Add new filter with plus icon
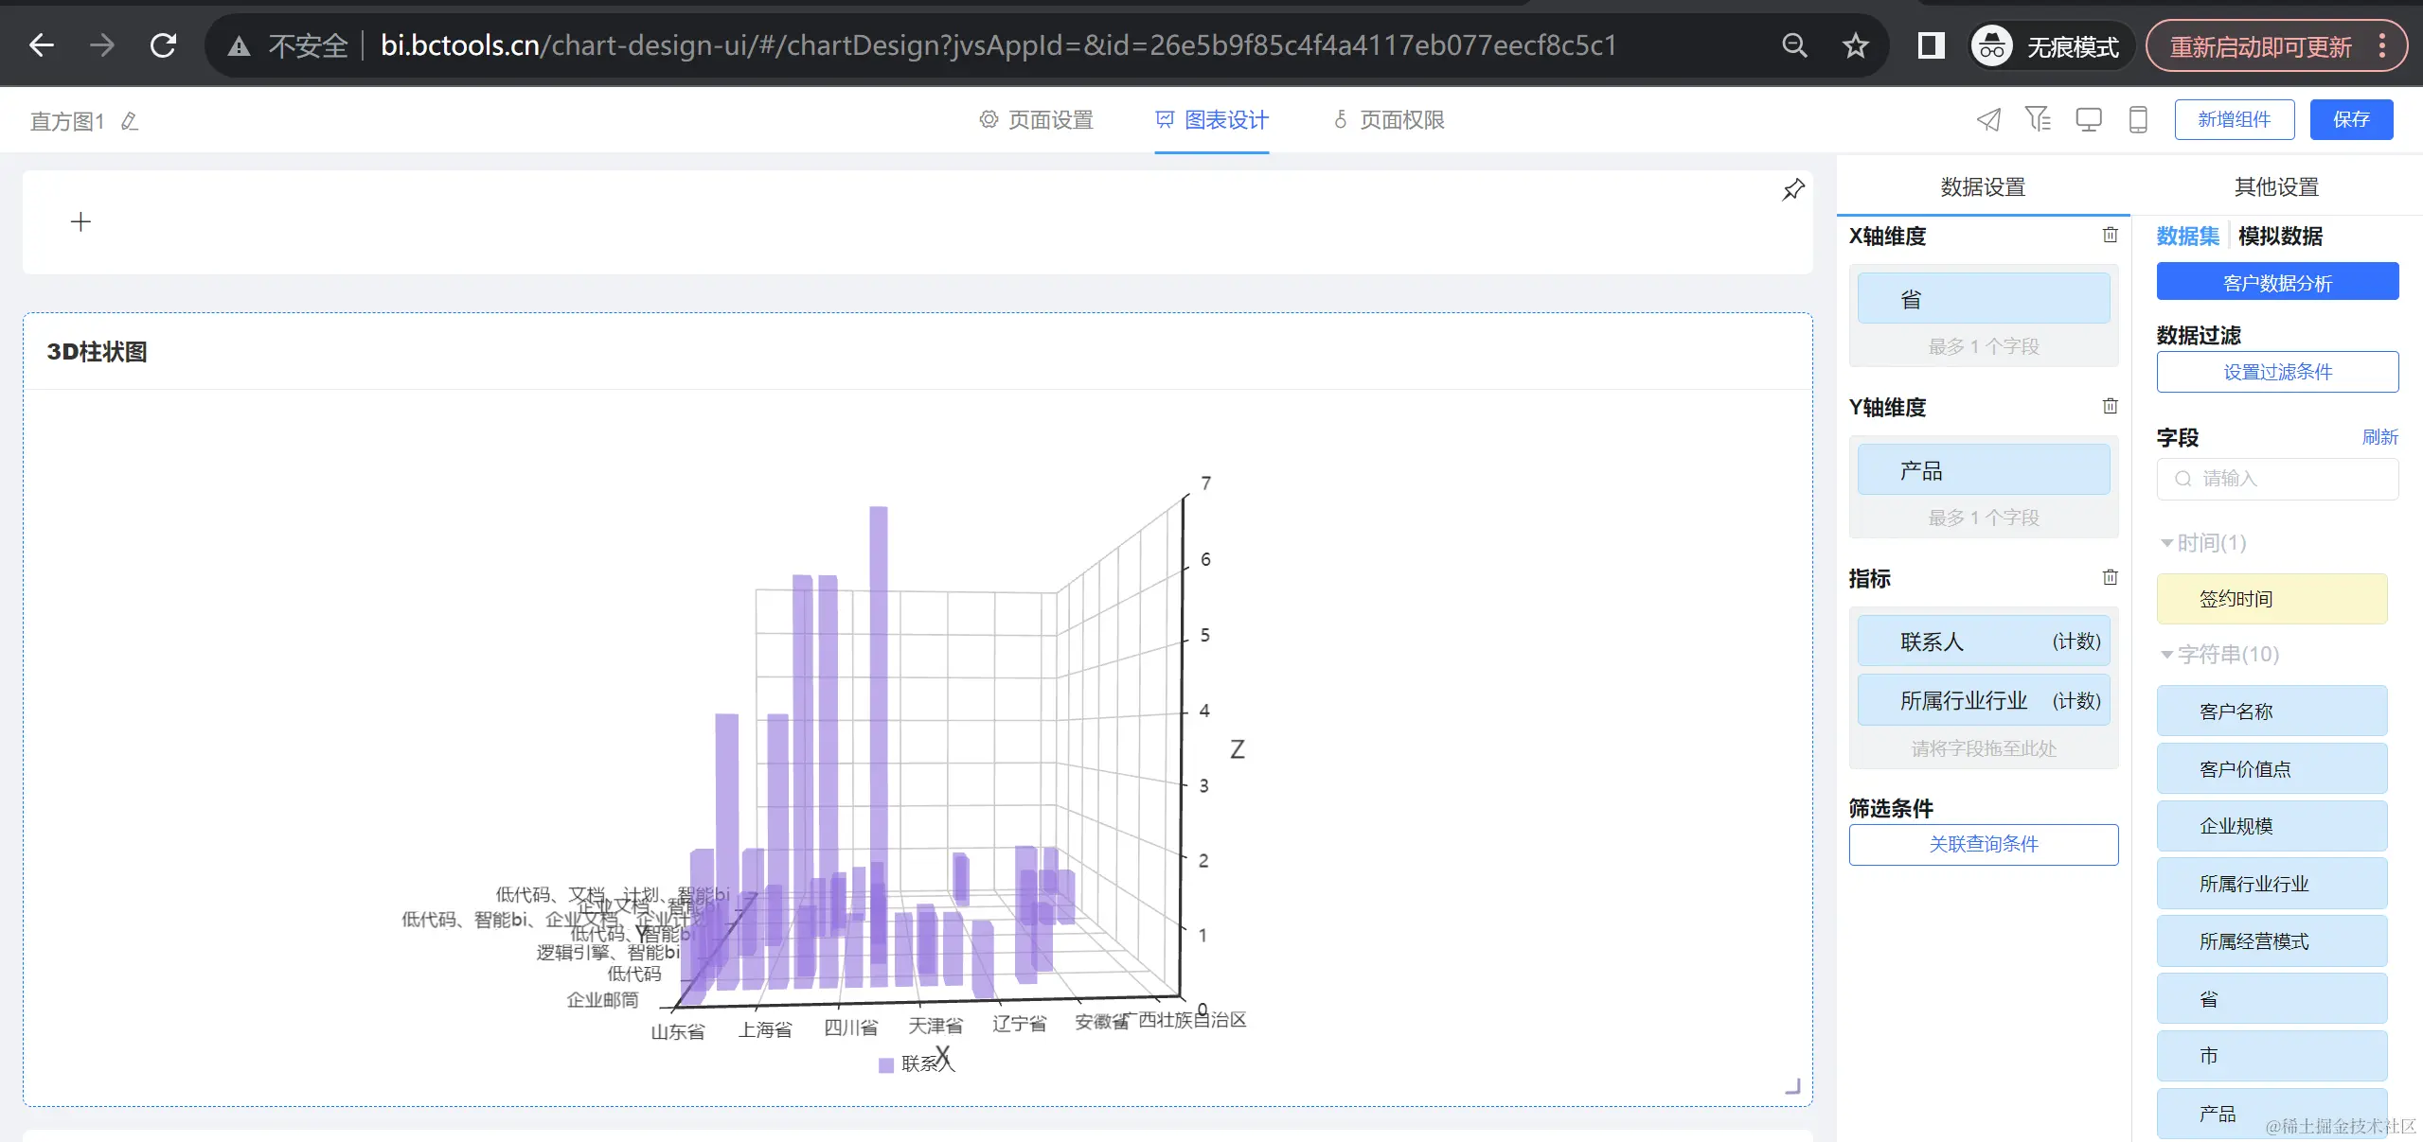2423x1142 pixels. coord(80,222)
